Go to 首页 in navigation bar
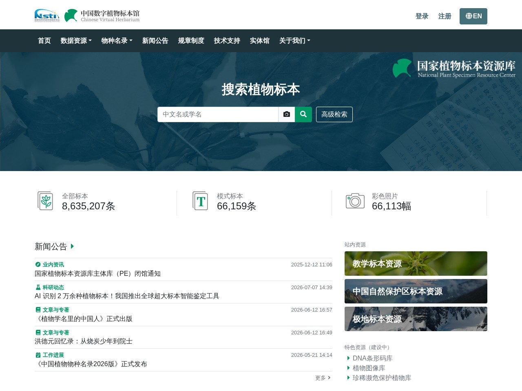Viewport: 522px width, 391px height. 44,41
